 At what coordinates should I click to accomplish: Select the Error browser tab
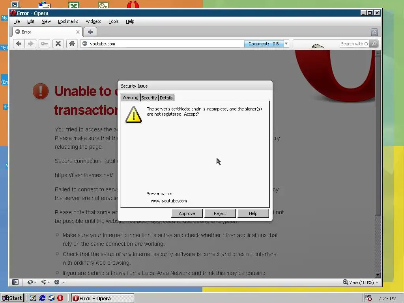point(47,32)
